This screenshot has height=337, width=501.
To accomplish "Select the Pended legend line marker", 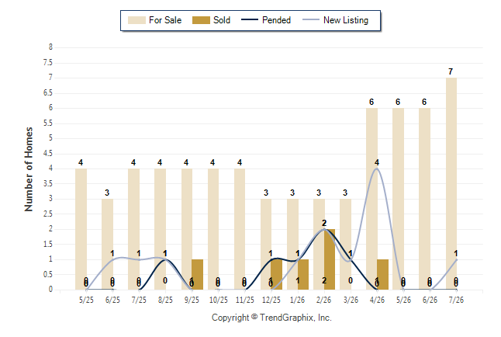I will point(250,19).
